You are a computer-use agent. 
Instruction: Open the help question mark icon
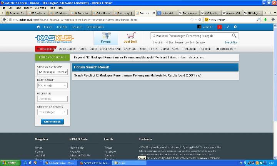[235, 27]
